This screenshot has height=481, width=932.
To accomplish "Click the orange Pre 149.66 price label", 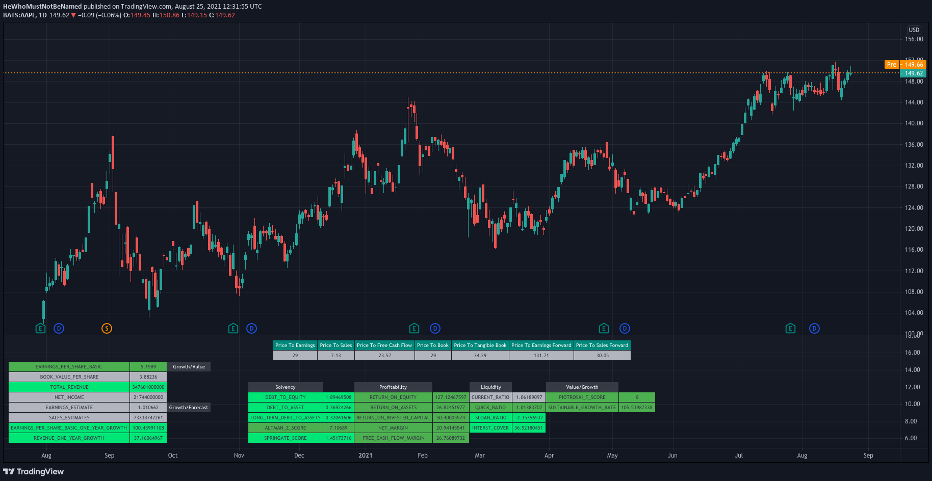I will tap(905, 65).
